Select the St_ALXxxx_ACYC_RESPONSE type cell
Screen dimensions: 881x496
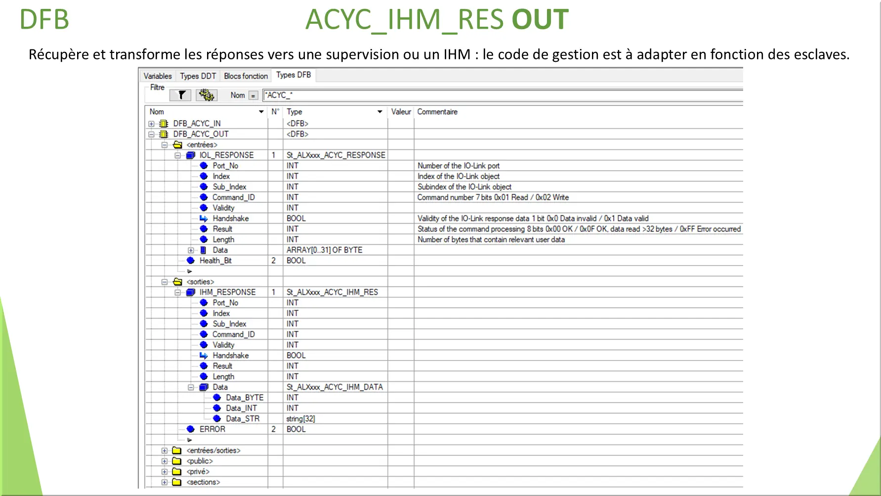(336, 155)
